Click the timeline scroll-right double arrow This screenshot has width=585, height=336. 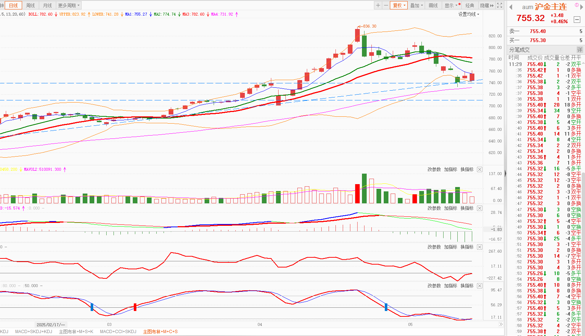(x=501, y=324)
